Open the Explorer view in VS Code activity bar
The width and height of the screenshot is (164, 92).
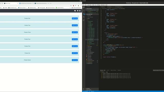tap(84, 7)
